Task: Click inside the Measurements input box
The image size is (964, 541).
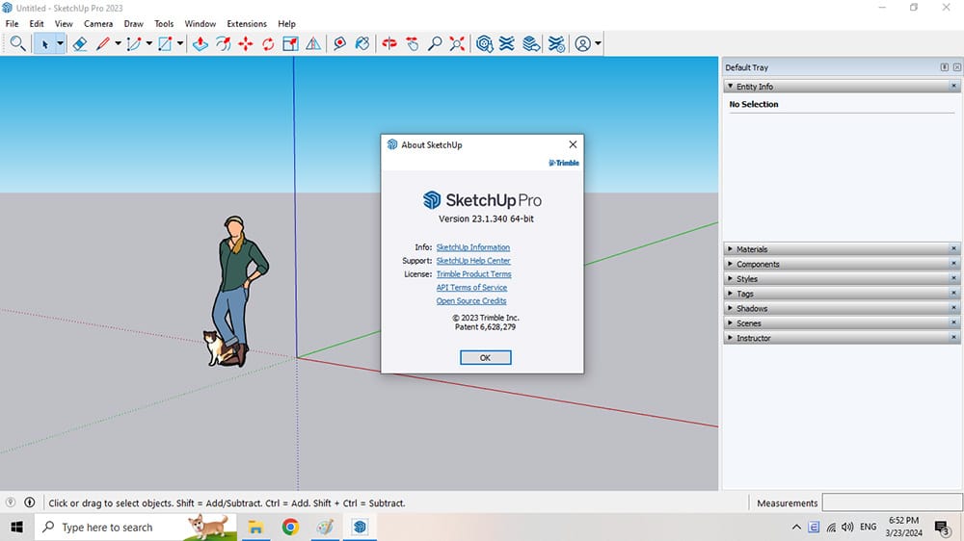Action: click(x=892, y=502)
